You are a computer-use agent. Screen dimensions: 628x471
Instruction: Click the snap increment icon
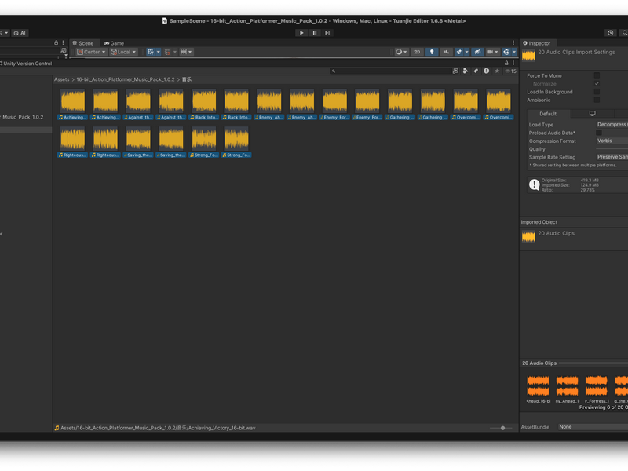[x=184, y=52]
